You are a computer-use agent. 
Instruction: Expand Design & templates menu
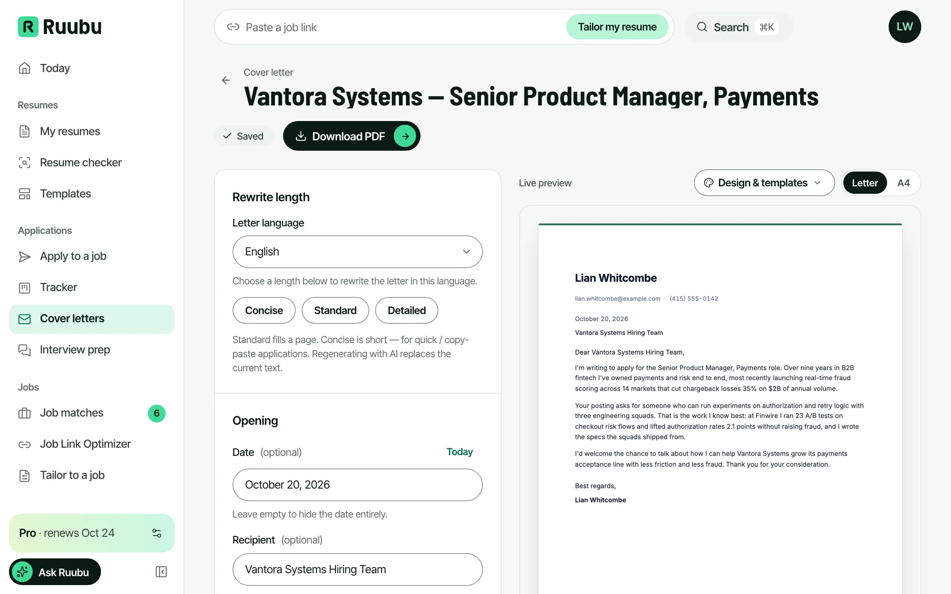pos(764,183)
